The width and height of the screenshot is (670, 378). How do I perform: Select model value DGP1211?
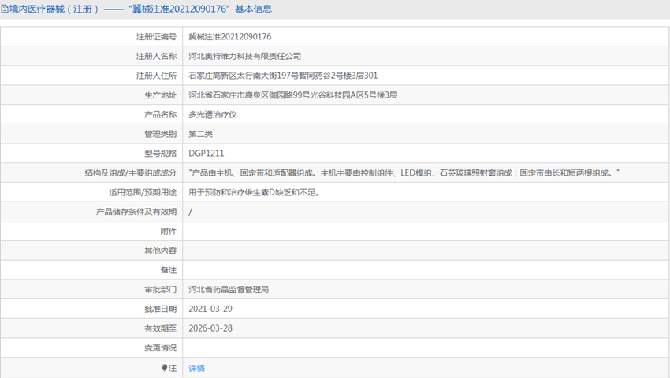tap(207, 154)
